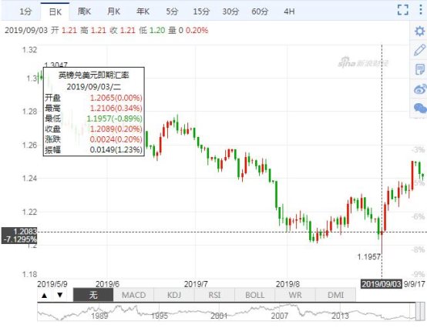
Task: Click the 振幅 0.0149 row in tooltip
Action: [93, 149]
